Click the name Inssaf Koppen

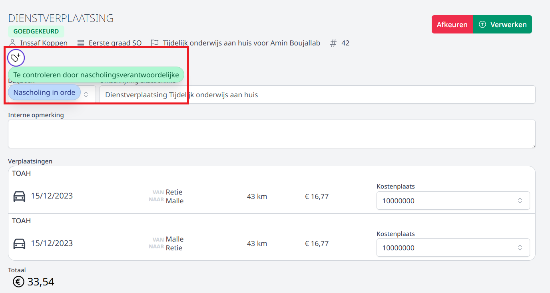pos(44,43)
